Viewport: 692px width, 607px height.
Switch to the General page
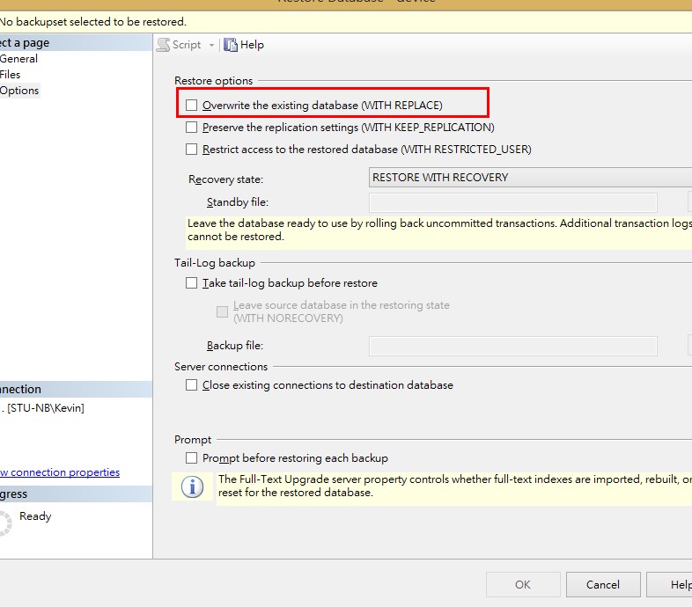[x=18, y=59]
